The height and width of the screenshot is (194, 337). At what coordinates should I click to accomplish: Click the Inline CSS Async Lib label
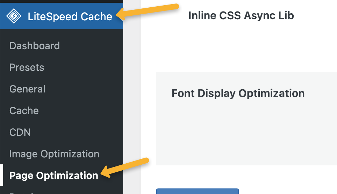[241, 15]
